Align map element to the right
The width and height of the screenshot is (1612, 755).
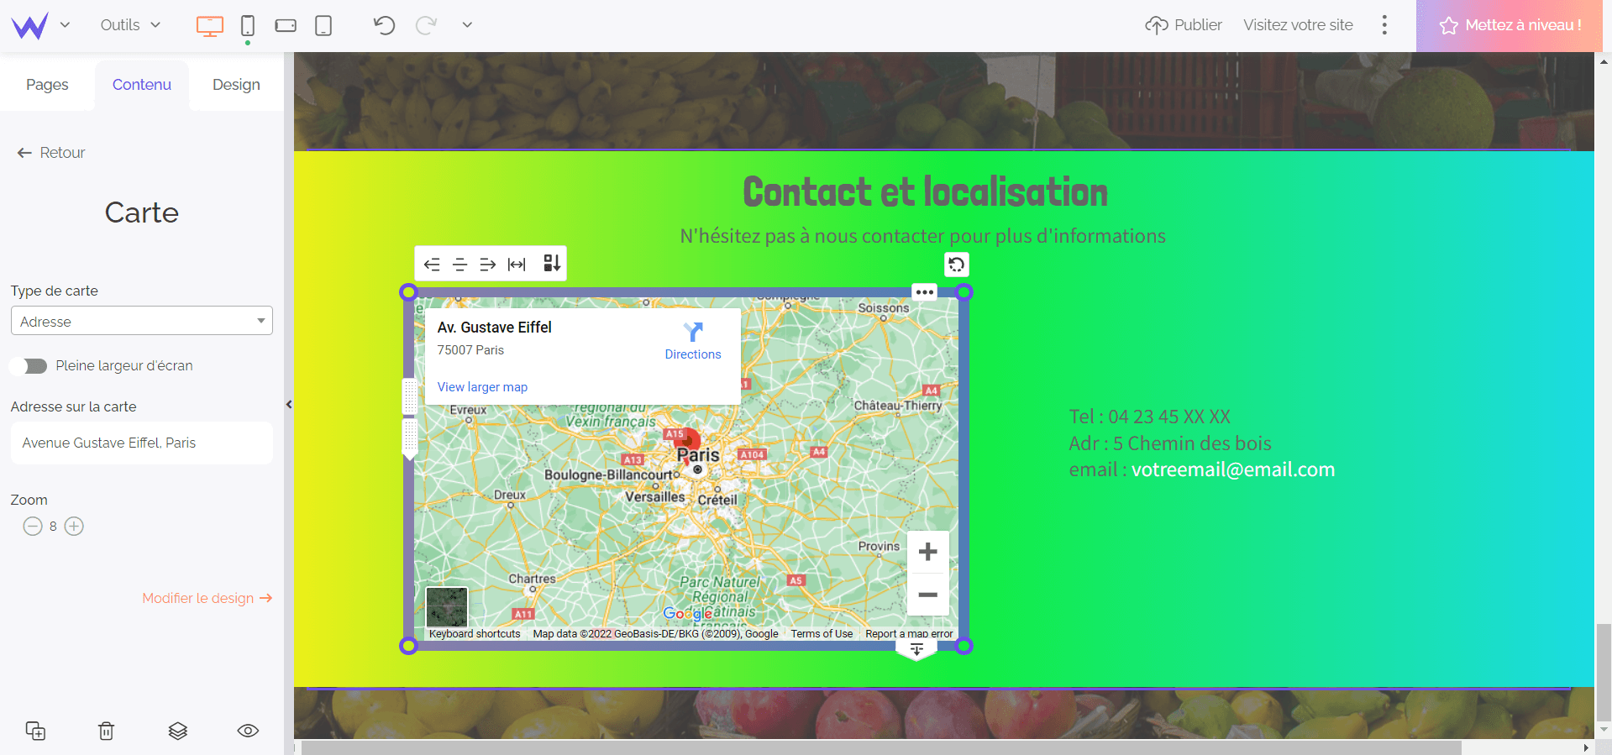click(488, 265)
